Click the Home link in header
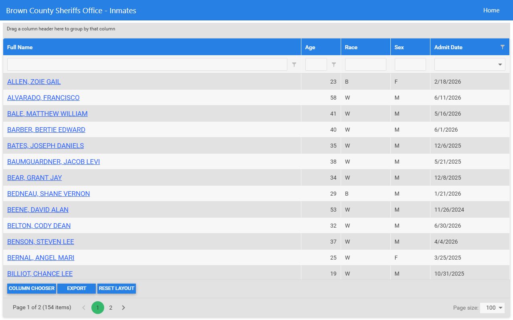Image resolution: width=513 pixels, height=320 pixels. [x=491, y=10]
